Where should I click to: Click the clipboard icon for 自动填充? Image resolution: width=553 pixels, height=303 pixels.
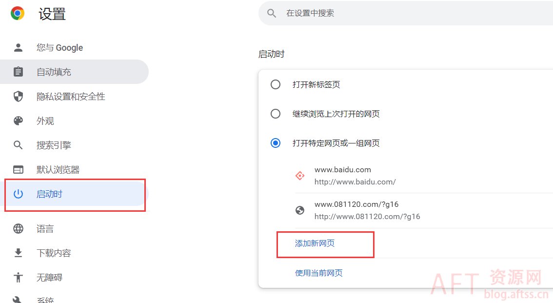point(18,72)
